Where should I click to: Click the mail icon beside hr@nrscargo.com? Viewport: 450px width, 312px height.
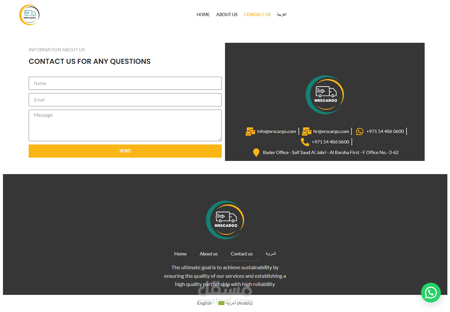(307, 132)
